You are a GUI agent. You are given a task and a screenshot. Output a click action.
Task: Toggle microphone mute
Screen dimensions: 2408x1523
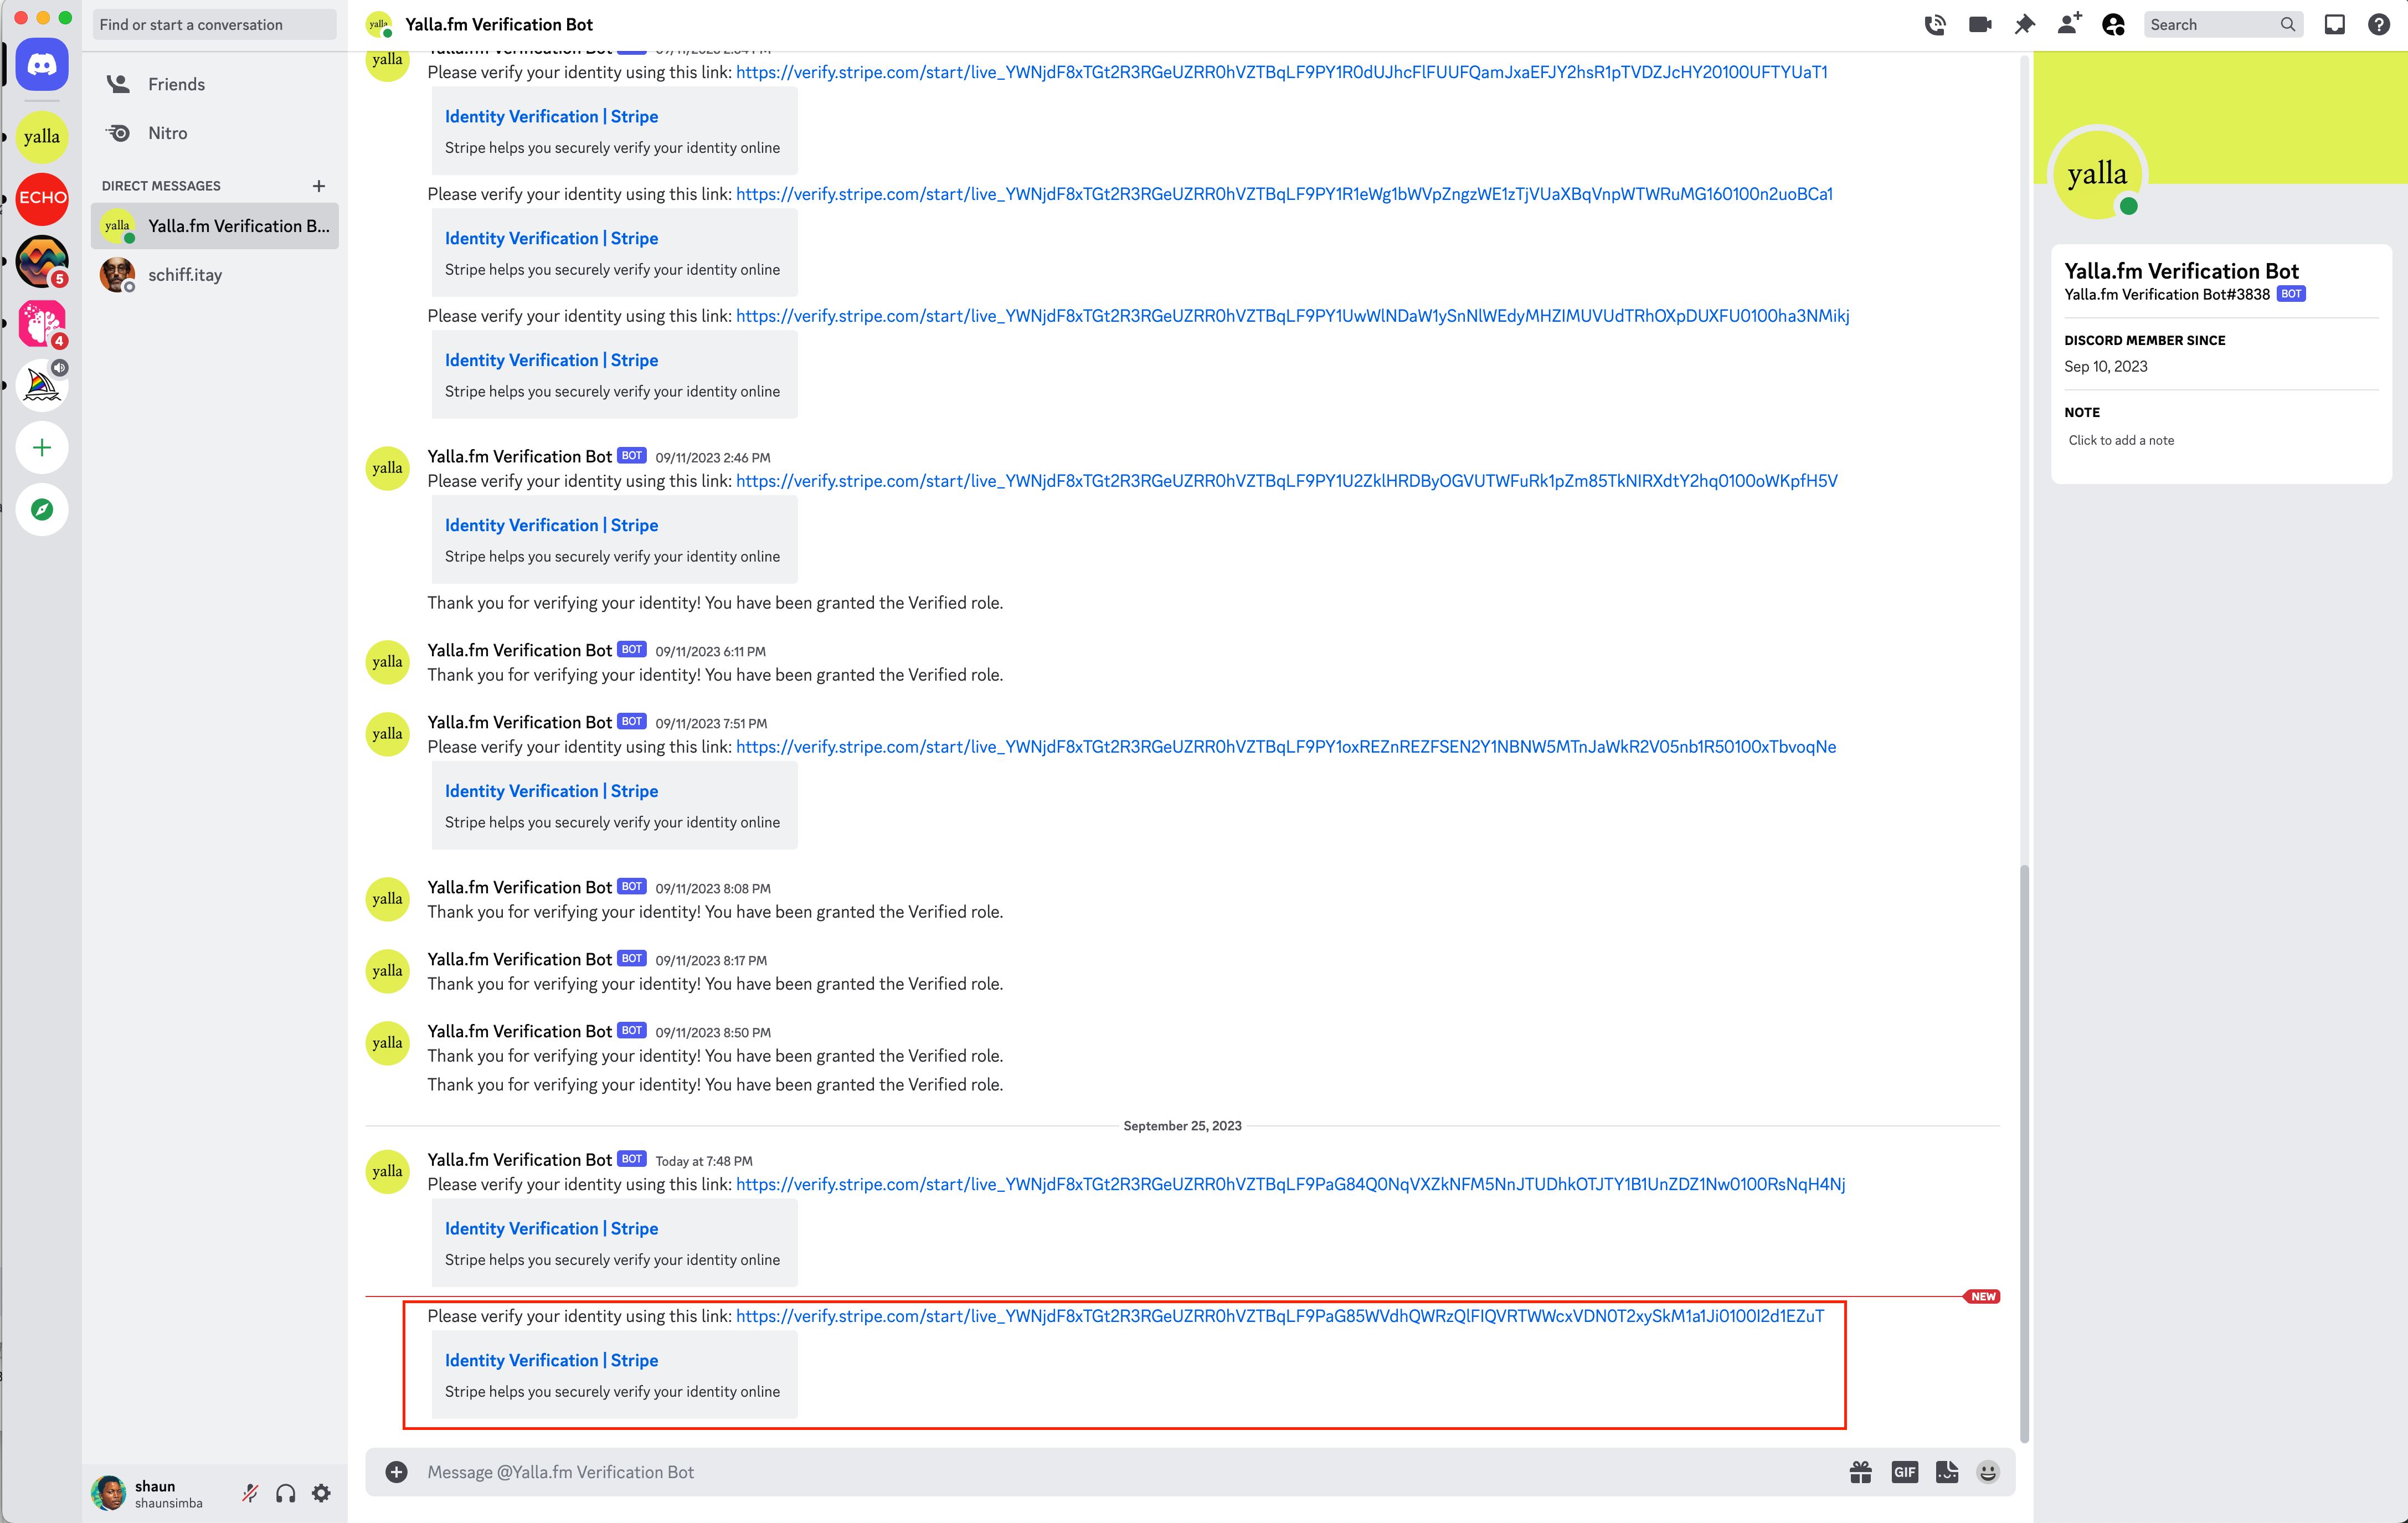(x=250, y=1493)
